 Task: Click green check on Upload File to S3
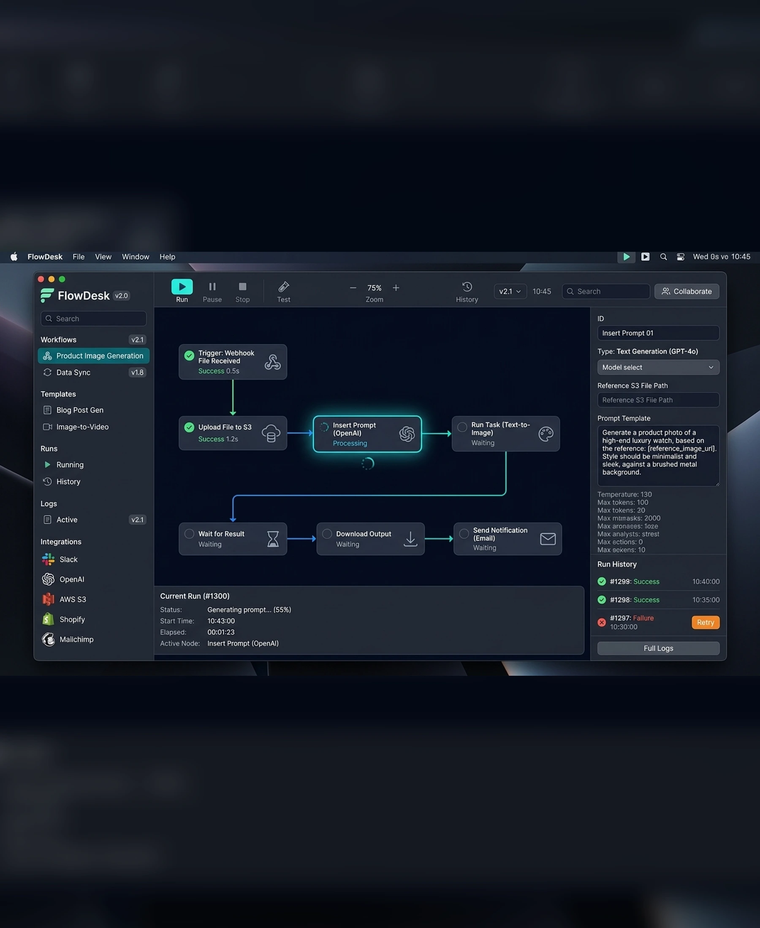click(189, 427)
